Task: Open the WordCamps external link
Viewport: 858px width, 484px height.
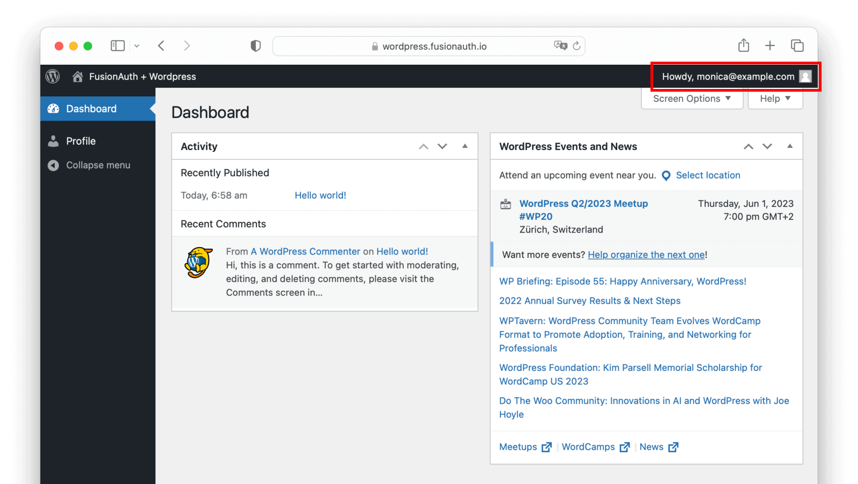Action: pos(596,447)
